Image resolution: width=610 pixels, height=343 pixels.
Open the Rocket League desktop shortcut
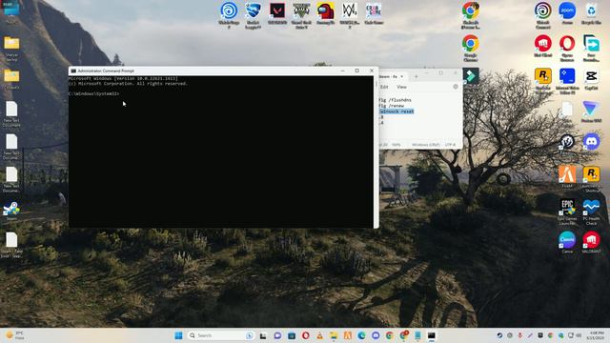[x=253, y=15]
